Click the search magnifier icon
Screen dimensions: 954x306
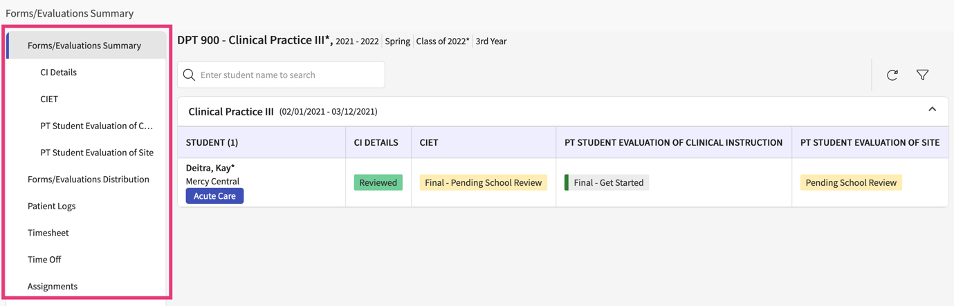tap(189, 75)
